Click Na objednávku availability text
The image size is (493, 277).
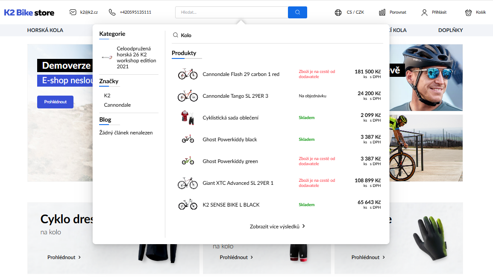point(313,96)
